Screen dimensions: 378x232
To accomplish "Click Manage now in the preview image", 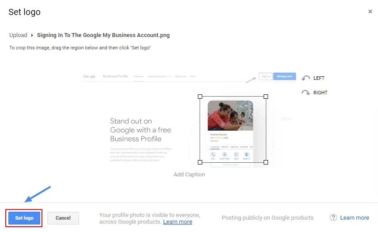I will [x=284, y=76].
